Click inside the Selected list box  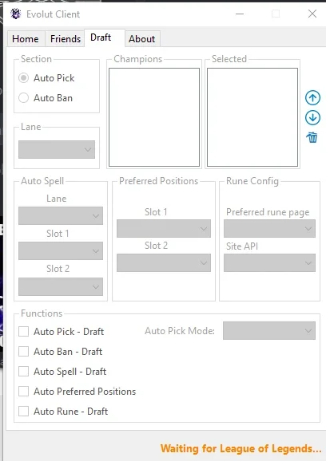coord(252,117)
